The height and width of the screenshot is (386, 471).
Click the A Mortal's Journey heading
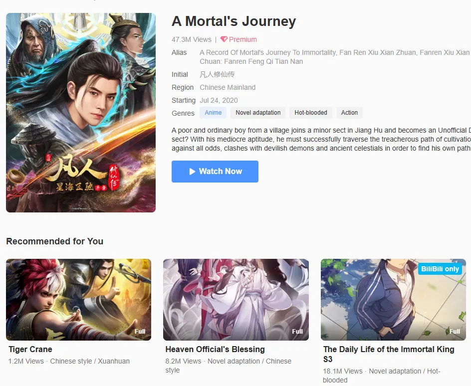234,21
